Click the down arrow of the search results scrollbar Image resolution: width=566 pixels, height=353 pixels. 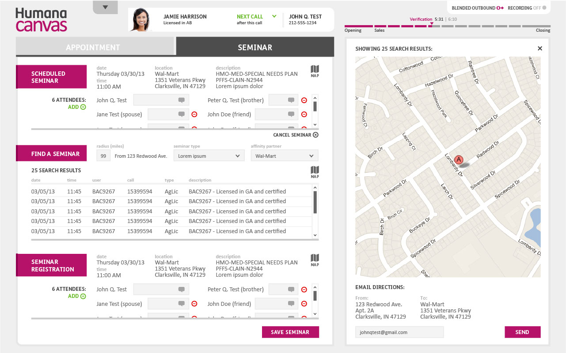point(315,235)
